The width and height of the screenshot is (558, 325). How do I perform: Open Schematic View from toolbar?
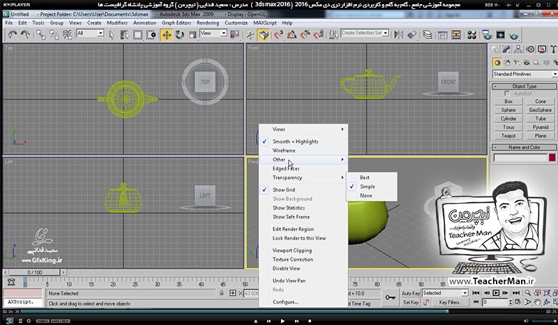pyautogui.click(x=456, y=35)
